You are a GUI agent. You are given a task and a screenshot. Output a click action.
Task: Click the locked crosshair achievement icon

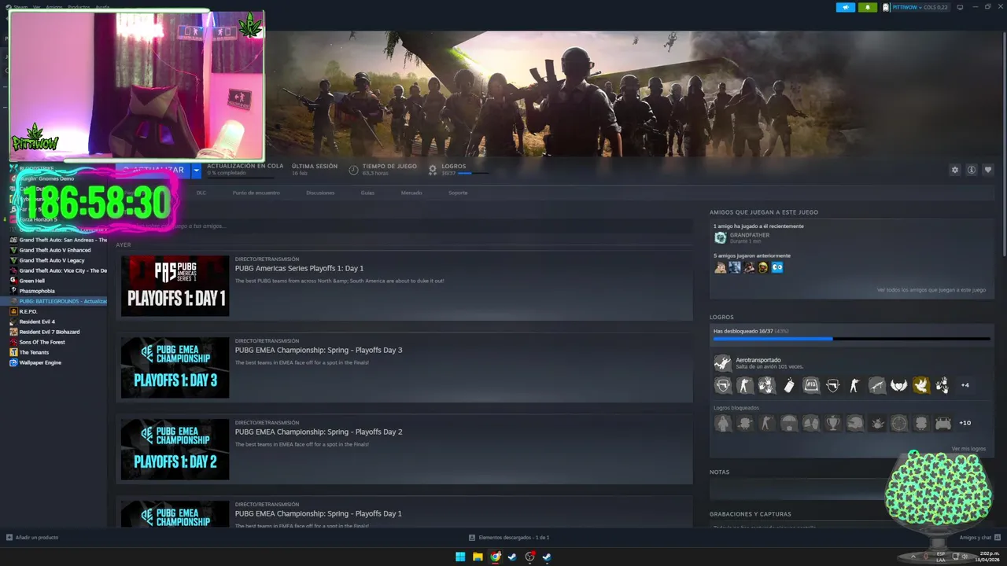899,423
